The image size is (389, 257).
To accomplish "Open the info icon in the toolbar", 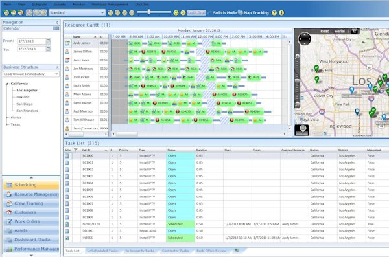I will (281, 13).
